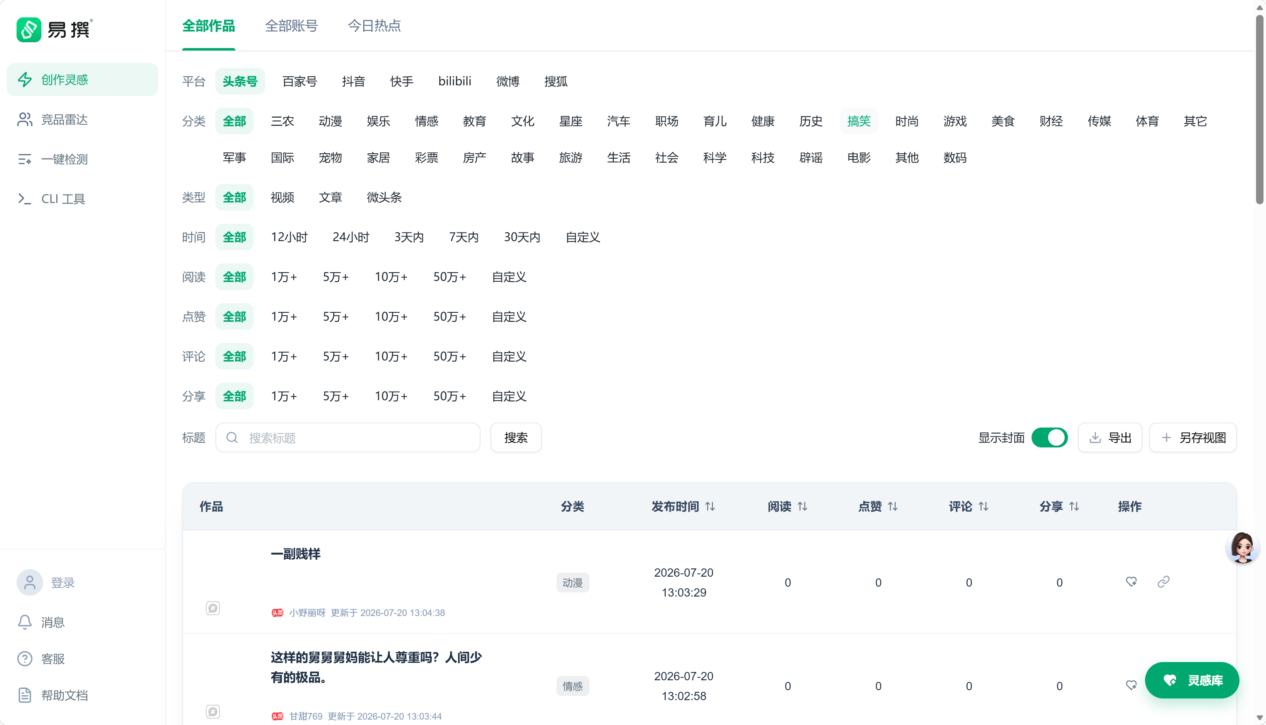Viewport: 1266px width, 725px height.
Task: Choose 自定义 in the 点赞 row
Action: (509, 317)
